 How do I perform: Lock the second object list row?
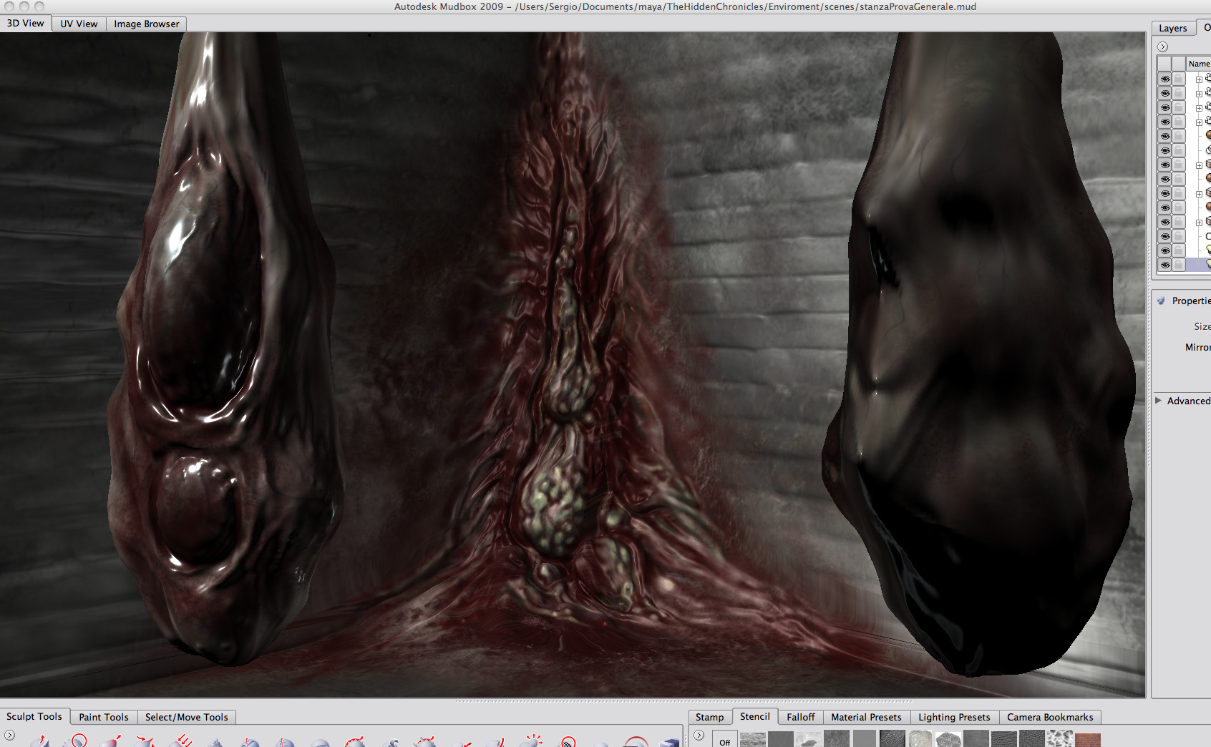pos(1179,93)
